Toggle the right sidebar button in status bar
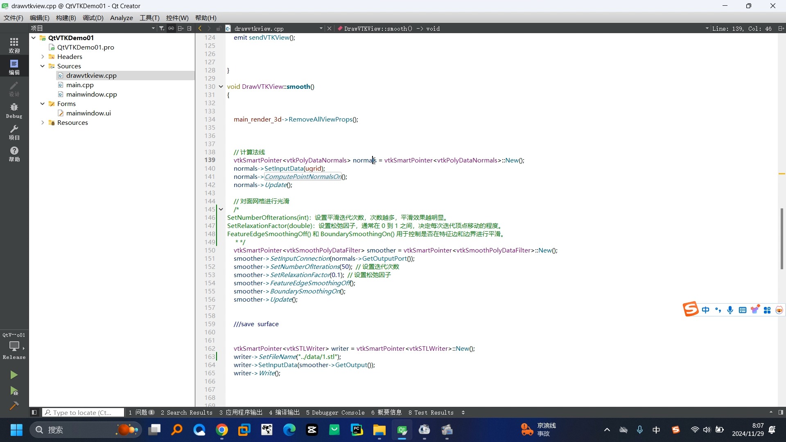 click(x=781, y=413)
